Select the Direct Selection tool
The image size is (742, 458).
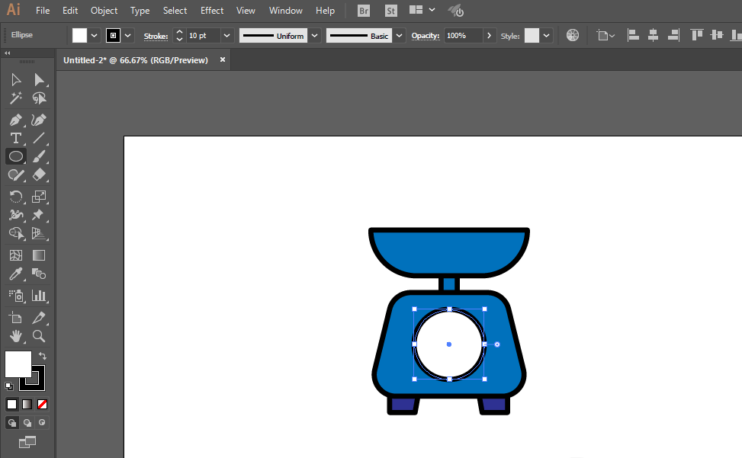[39, 80]
